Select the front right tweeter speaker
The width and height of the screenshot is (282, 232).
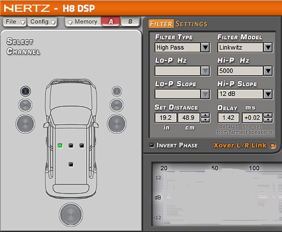click(x=116, y=91)
